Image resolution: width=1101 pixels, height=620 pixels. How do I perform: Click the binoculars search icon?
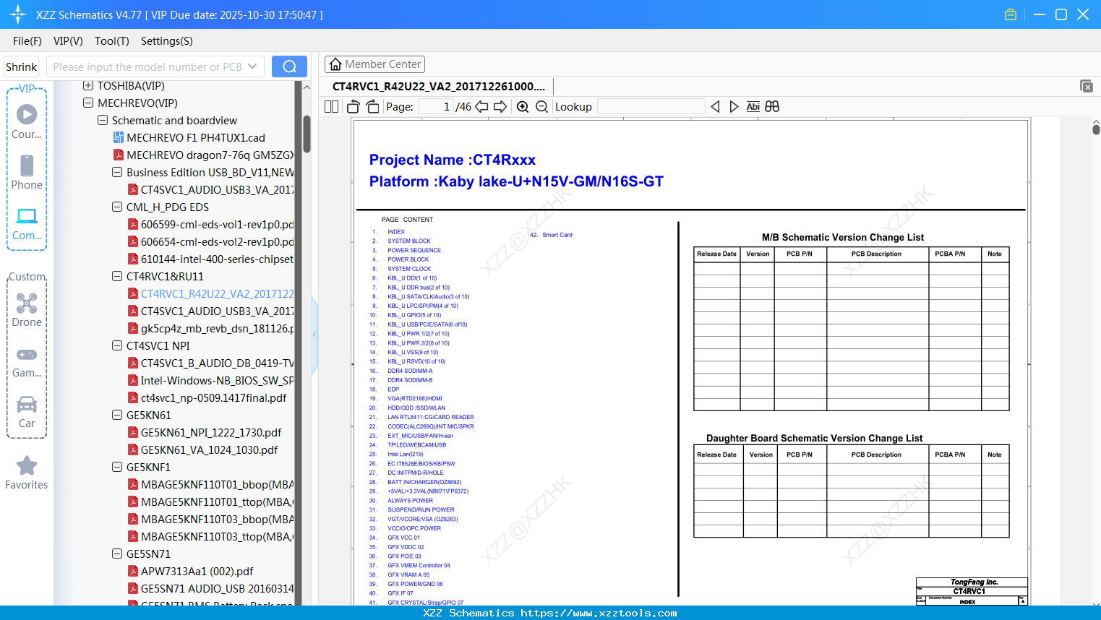772,107
